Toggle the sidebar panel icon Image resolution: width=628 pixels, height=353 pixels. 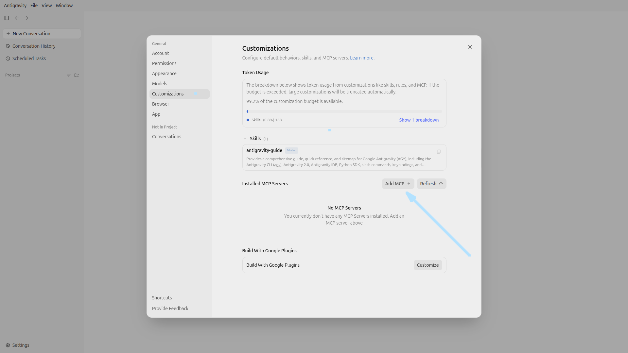pos(7,18)
